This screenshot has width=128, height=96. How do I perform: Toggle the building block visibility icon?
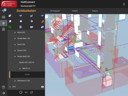point(10,16)
